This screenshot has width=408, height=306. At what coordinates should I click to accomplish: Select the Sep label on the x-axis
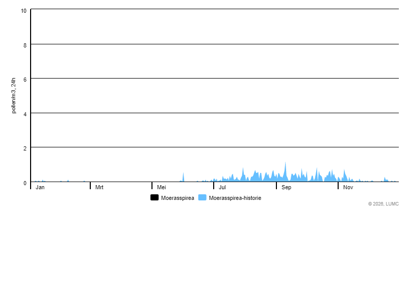[286, 187]
